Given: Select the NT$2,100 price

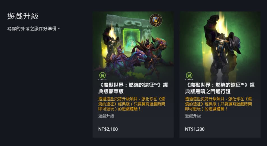Looking at the screenshot, I should [x=108, y=129].
